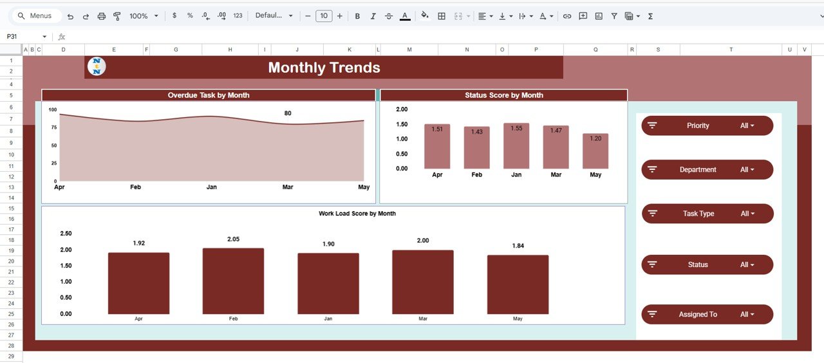Open the Menus search box
The width and height of the screenshot is (824, 363).
[37, 16]
